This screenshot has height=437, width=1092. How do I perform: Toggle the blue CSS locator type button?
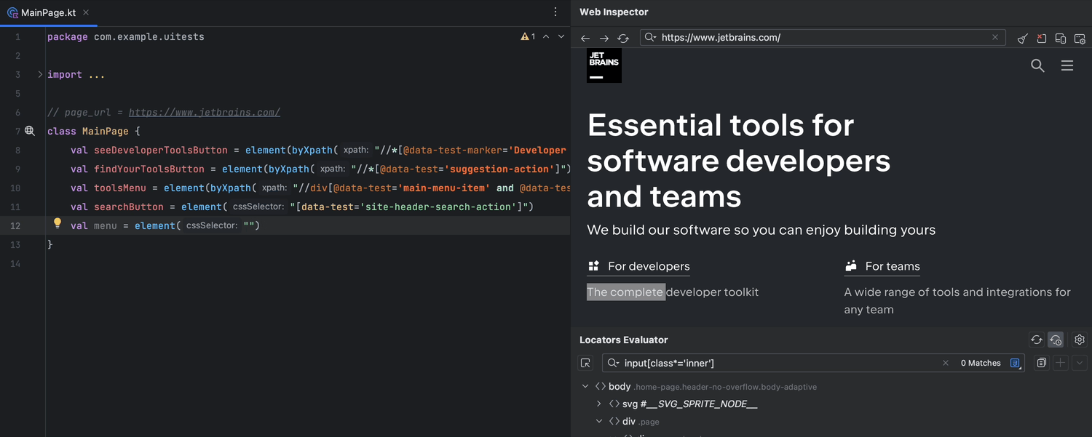(x=1016, y=363)
